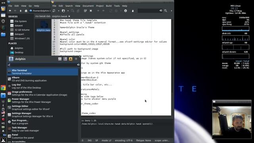This screenshot has height=143, width=254.
Task: Clear Geany's toolbar search field
Action: [161, 11]
